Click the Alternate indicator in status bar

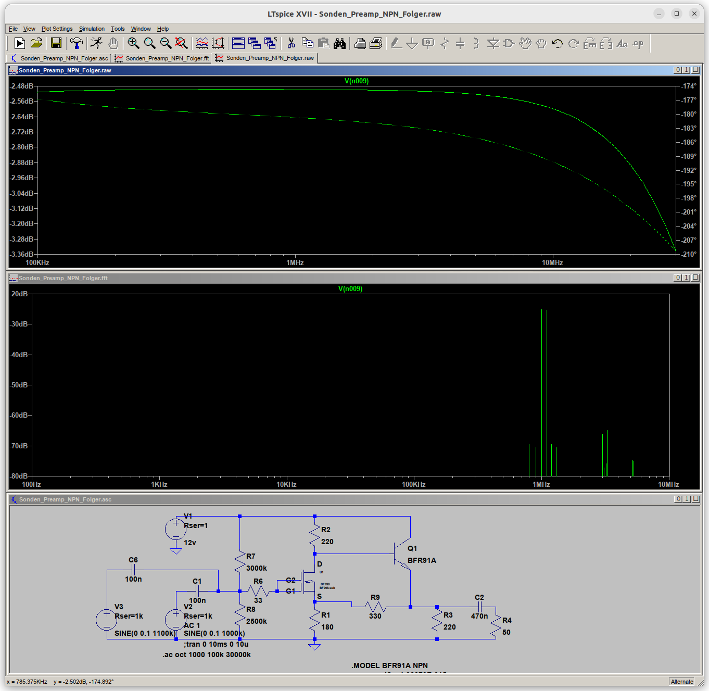tap(682, 682)
